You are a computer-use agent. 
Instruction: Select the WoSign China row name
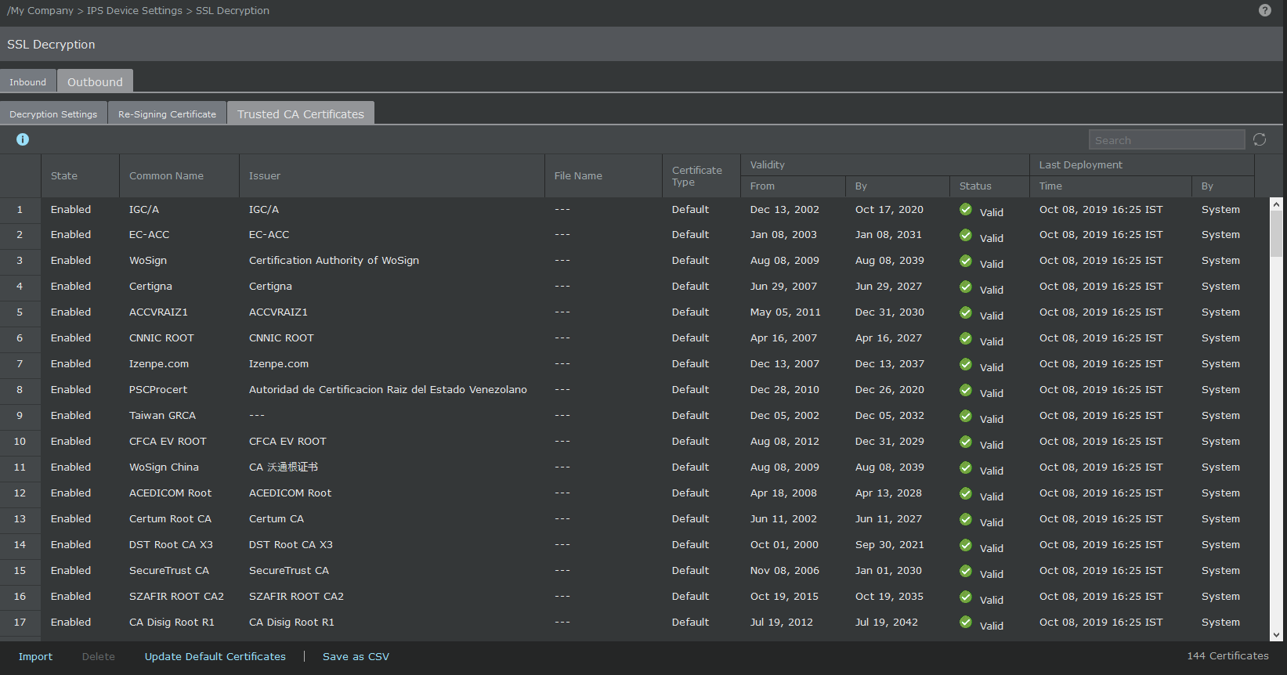click(x=164, y=467)
